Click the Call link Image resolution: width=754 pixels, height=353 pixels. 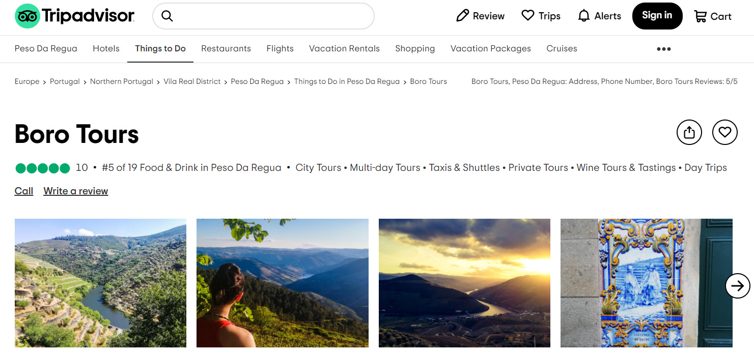(x=24, y=191)
